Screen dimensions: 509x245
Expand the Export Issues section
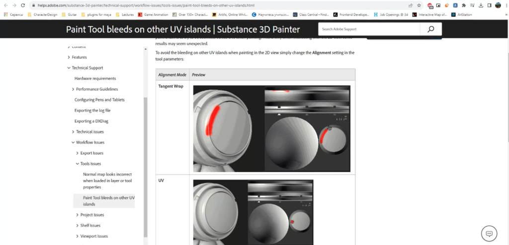click(x=77, y=153)
